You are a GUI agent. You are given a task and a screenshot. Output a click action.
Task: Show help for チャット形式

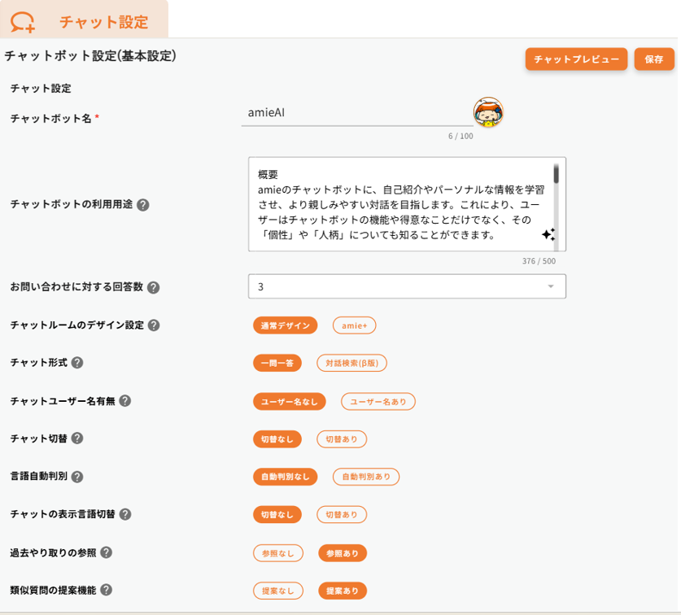click(x=77, y=363)
